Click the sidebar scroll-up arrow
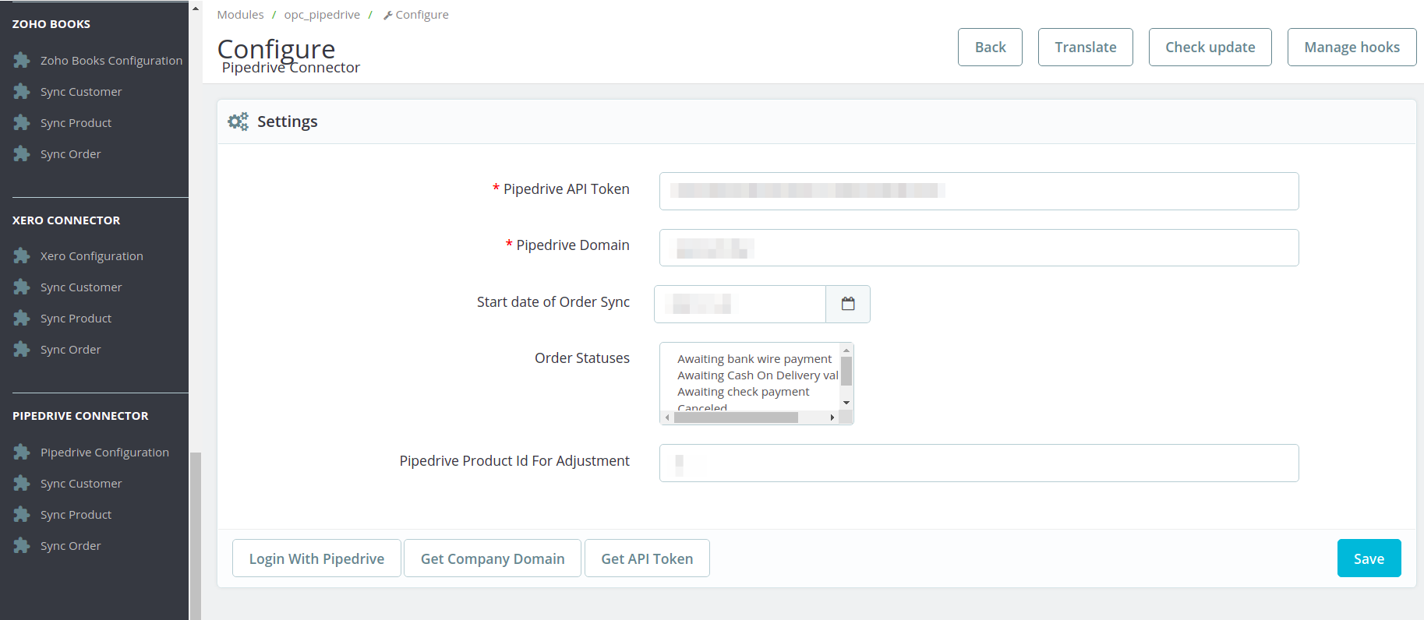The width and height of the screenshot is (1424, 620). point(196,8)
